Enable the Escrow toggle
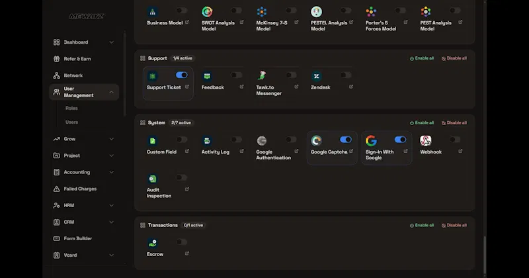Viewport: 529px width, 278px height. coord(181,242)
